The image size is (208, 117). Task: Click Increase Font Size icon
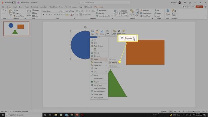[67, 11]
